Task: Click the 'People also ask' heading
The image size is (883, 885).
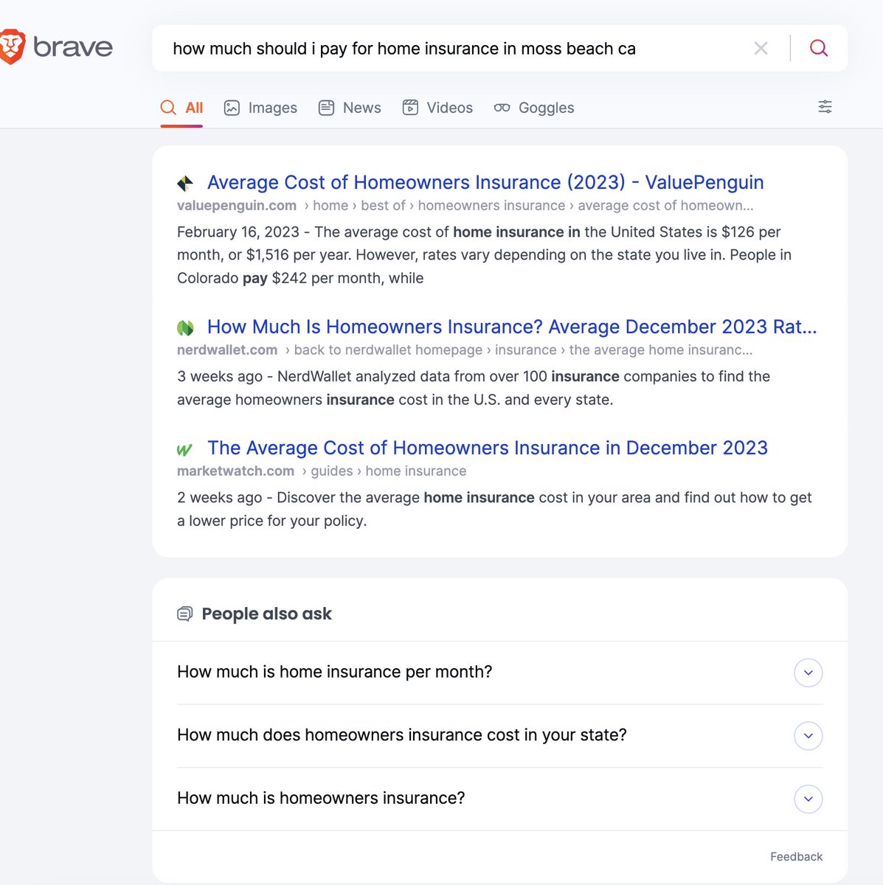Action: click(266, 614)
